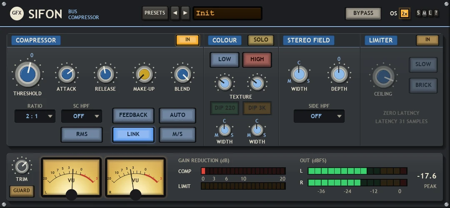Click the high band WIDTH knob under DIP 3K

(x=257, y=130)
